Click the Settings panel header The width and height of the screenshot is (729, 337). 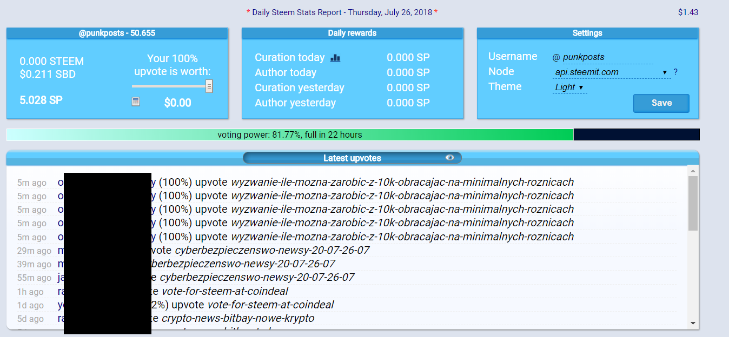click(587, 33)
